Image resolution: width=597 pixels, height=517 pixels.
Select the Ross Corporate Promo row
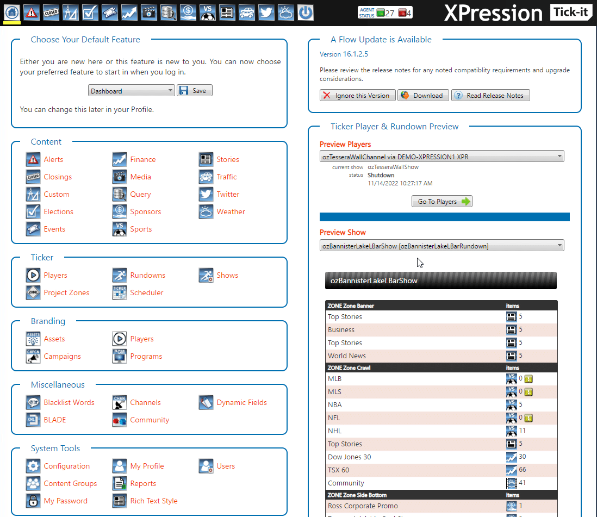coord(441,506)
